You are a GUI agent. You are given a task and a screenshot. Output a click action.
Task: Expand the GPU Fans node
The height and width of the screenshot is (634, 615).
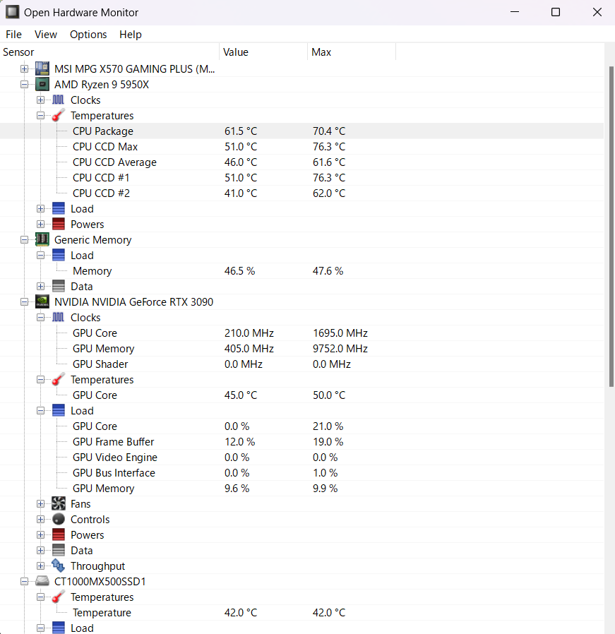coord(40,504)
